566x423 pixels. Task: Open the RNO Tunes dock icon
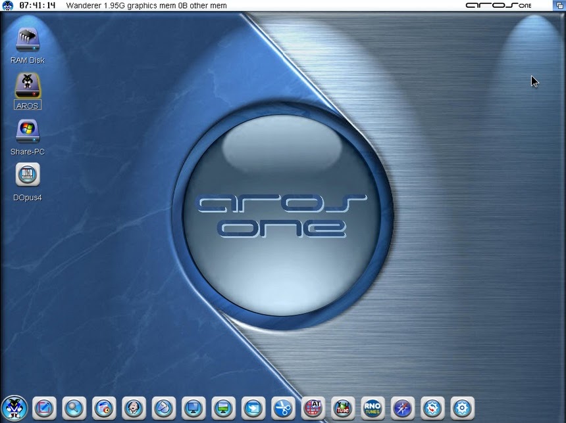[x=373, y=408]
